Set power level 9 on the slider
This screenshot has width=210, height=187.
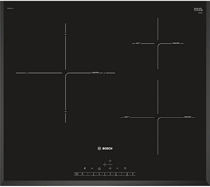point(133,174)
